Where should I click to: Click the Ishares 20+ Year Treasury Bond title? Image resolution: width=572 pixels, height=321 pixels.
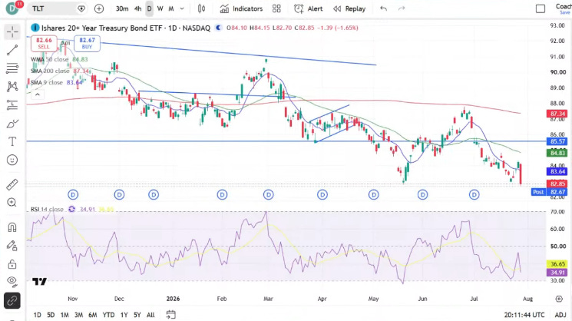pos(125,28)
